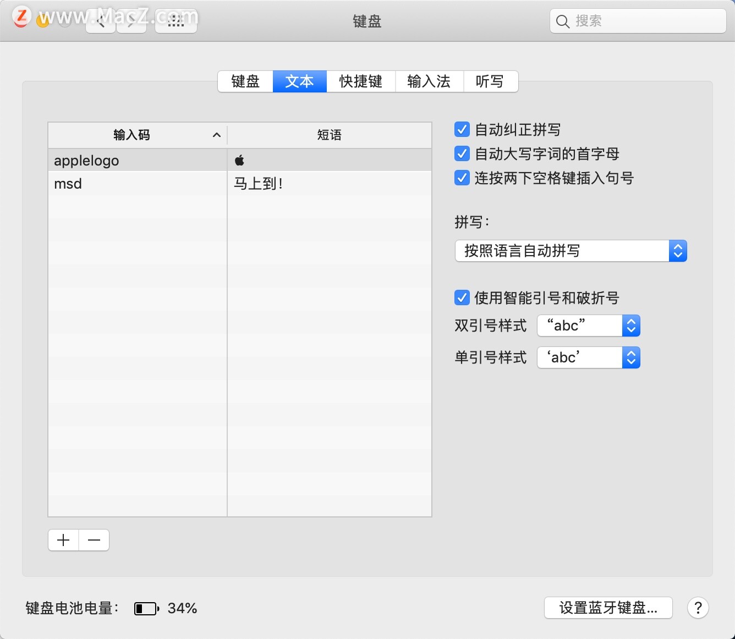The image size is (735, 639).
Task: Add a new text replacement with plus
Action: [x=63, y=540]
